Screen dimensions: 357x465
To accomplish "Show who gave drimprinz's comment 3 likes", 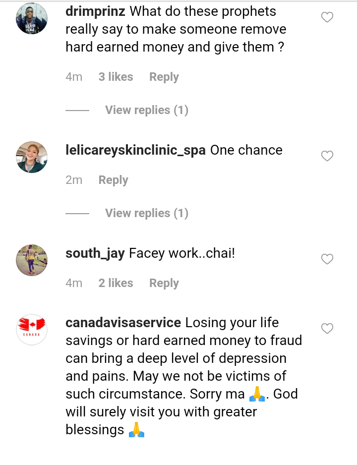I will pyautogui.click(x=116, y=77).
